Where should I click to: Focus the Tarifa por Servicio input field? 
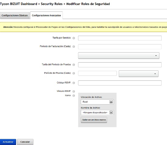tap(120, 38)
